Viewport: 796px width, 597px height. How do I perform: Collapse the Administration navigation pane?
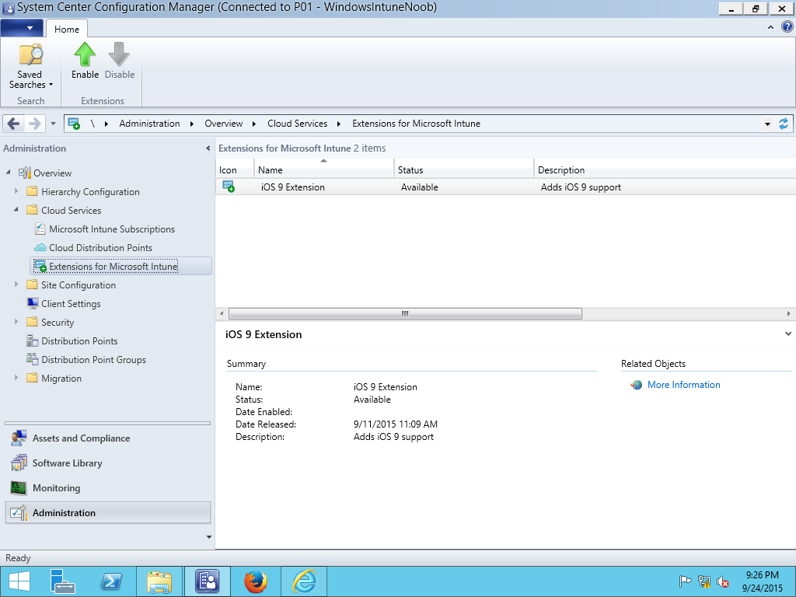point(208,148)
